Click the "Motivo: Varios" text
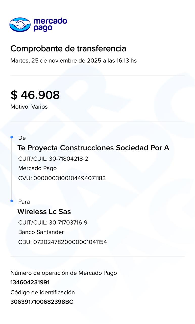Image resolution: width=195 pixels, height=324 pixels. coord(29,107)
